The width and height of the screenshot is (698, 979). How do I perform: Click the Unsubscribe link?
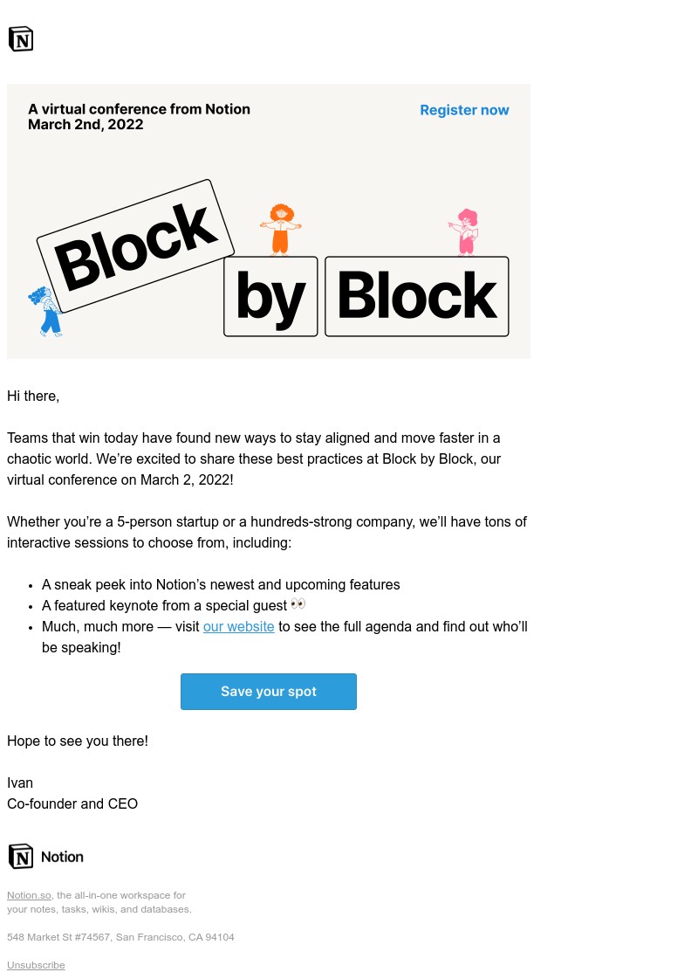[36, 964]
